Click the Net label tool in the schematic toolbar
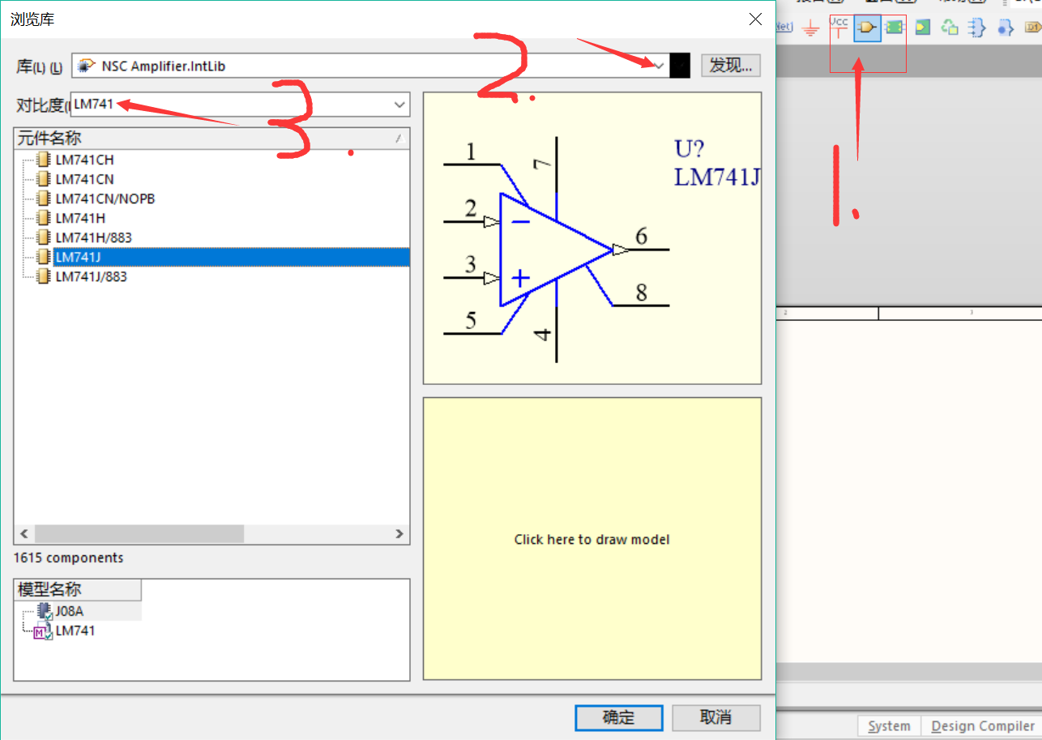The height and width of the screenshot is (740, 1042). 784,28
